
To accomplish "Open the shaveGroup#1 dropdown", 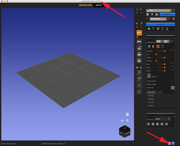I will coord(158,19).
